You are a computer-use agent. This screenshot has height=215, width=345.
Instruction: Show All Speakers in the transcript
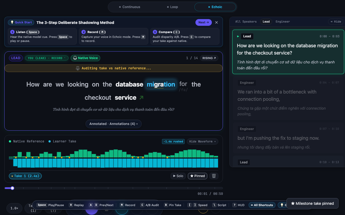point(246,21)
